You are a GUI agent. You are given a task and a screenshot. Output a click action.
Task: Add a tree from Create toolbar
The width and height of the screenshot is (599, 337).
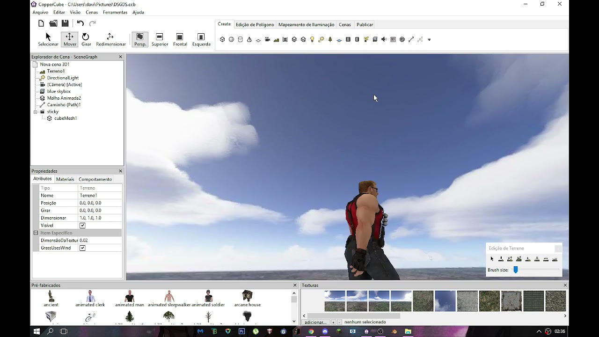click(330, 39)
